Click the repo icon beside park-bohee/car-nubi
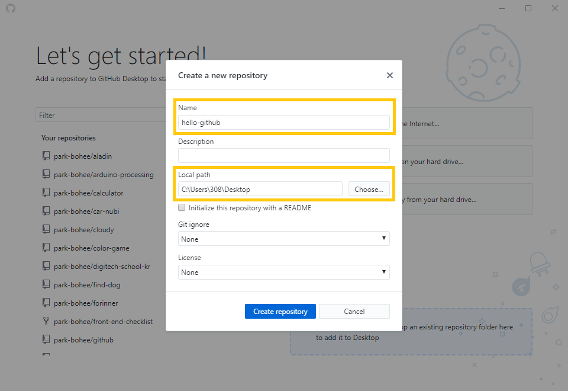The image size is (568, 391). (x=46, y=211)
